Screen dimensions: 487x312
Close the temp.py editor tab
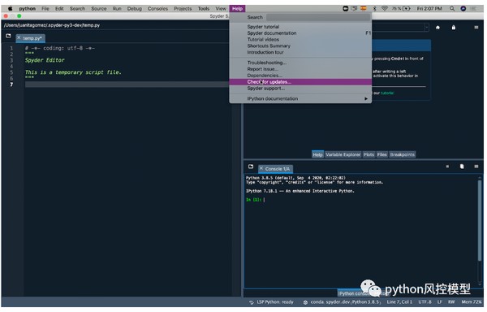(x=19, y=38)
